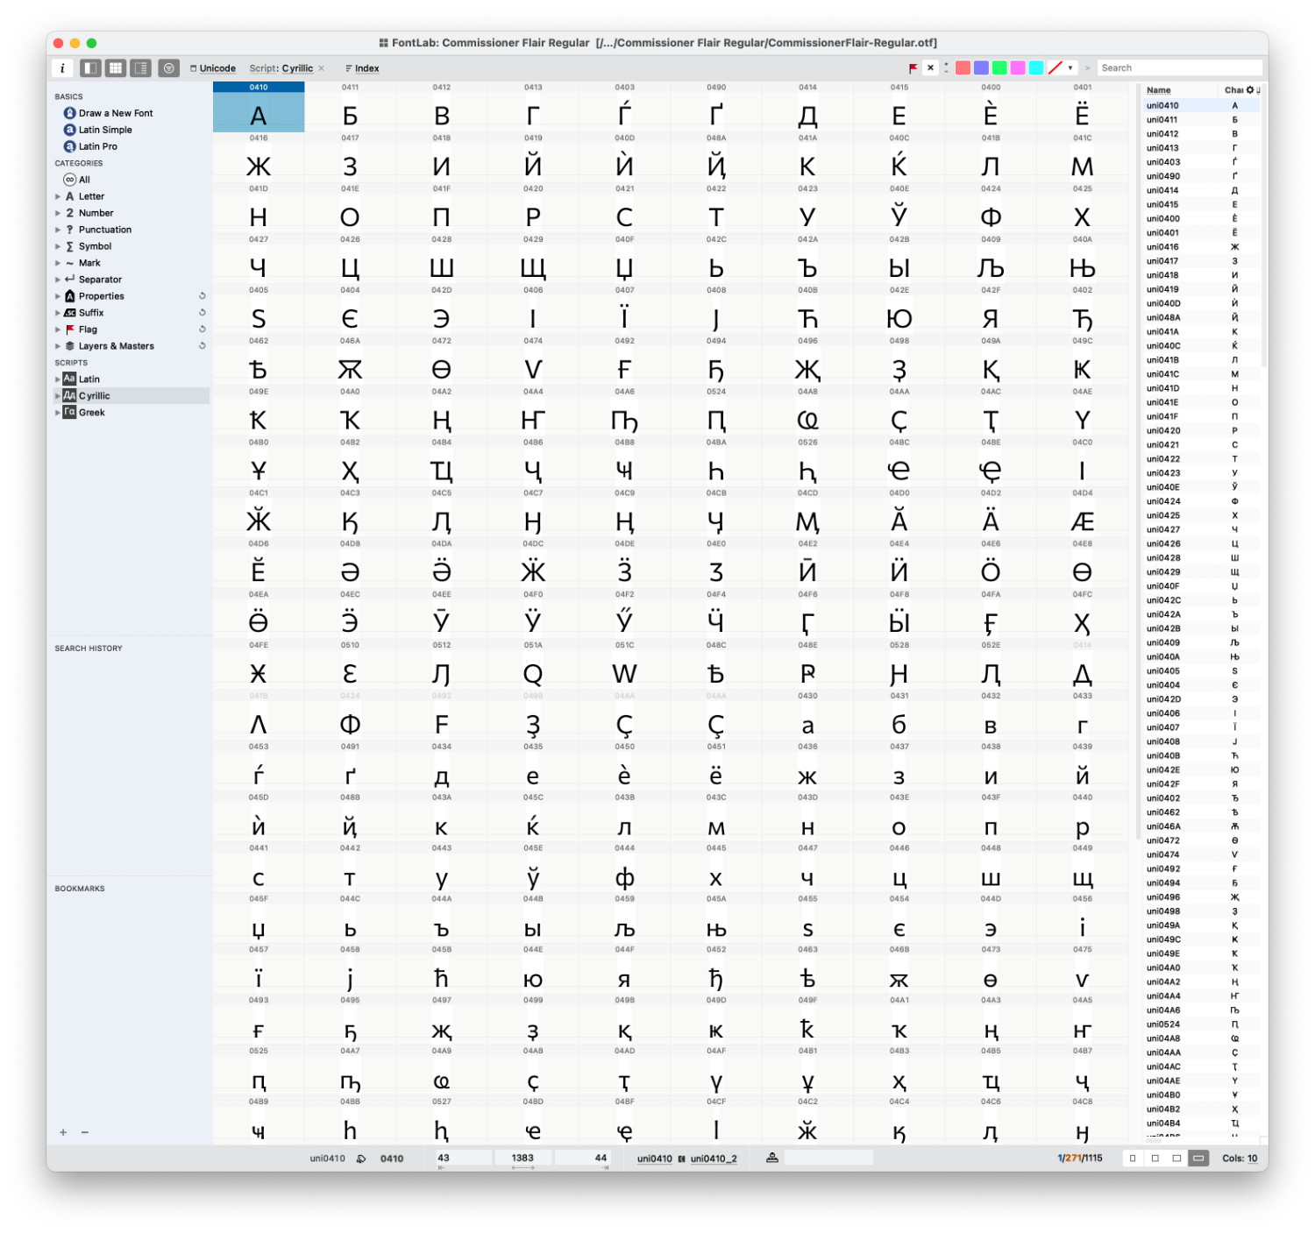Click the italic info panel icon
Screen dimensions: 1315x1233
(62, 67)
